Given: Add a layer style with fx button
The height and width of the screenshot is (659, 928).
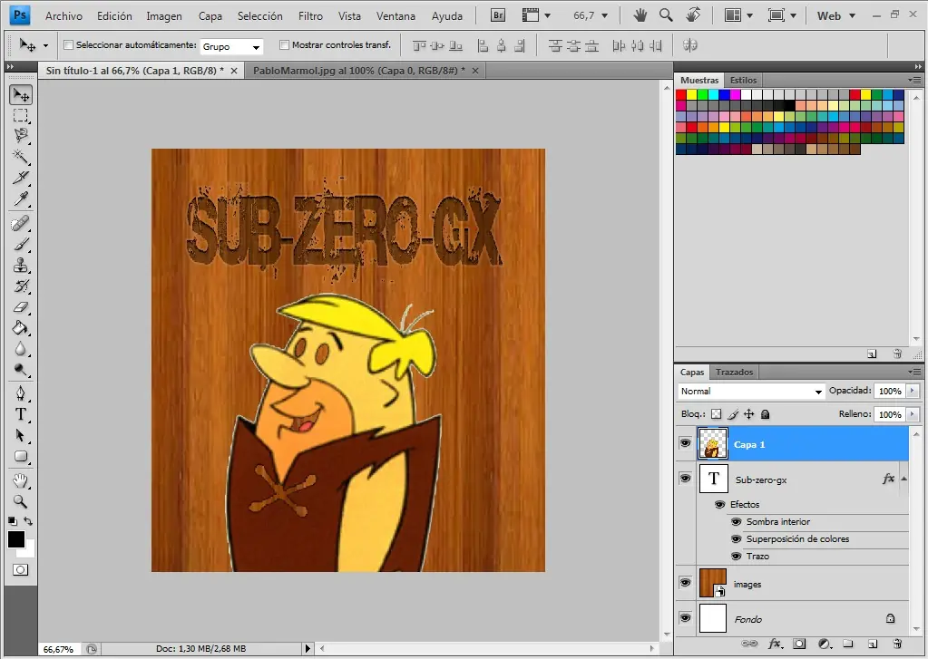Looking at the screenshot, I should pyautogui.click(x=776, y=644).
